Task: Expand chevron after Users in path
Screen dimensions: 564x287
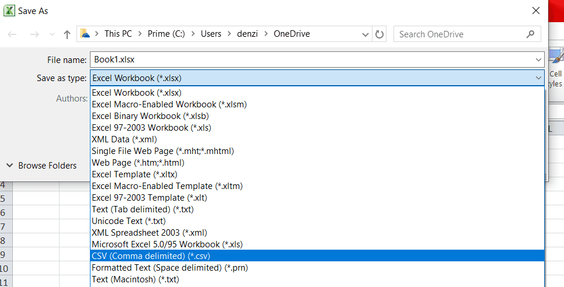Action: (x=229, y=34)
